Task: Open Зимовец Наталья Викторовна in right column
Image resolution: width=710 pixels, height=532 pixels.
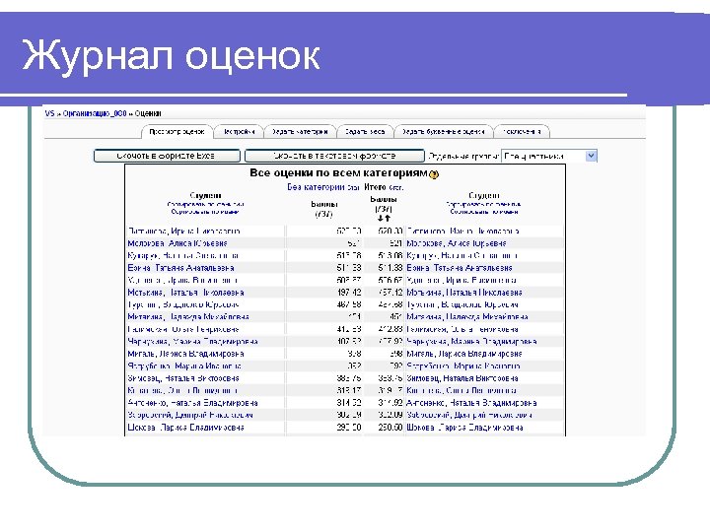Action: point(462,378)
